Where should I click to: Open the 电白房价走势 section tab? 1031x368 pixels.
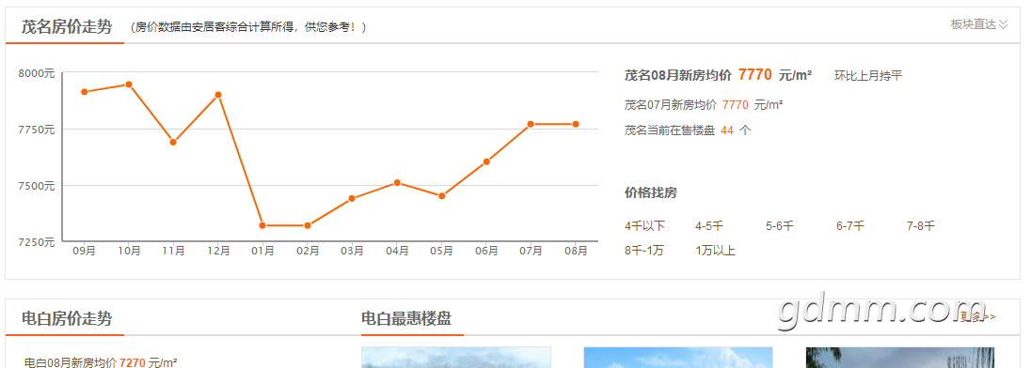67,319
